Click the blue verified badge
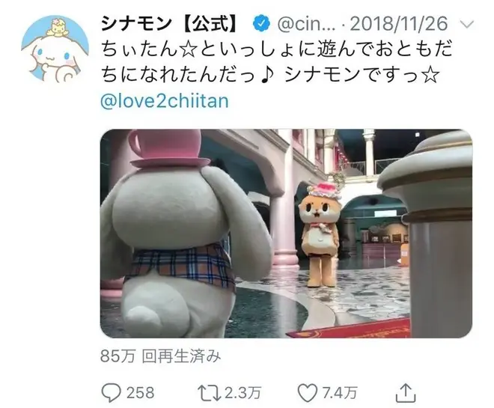 tap(261, 24)
